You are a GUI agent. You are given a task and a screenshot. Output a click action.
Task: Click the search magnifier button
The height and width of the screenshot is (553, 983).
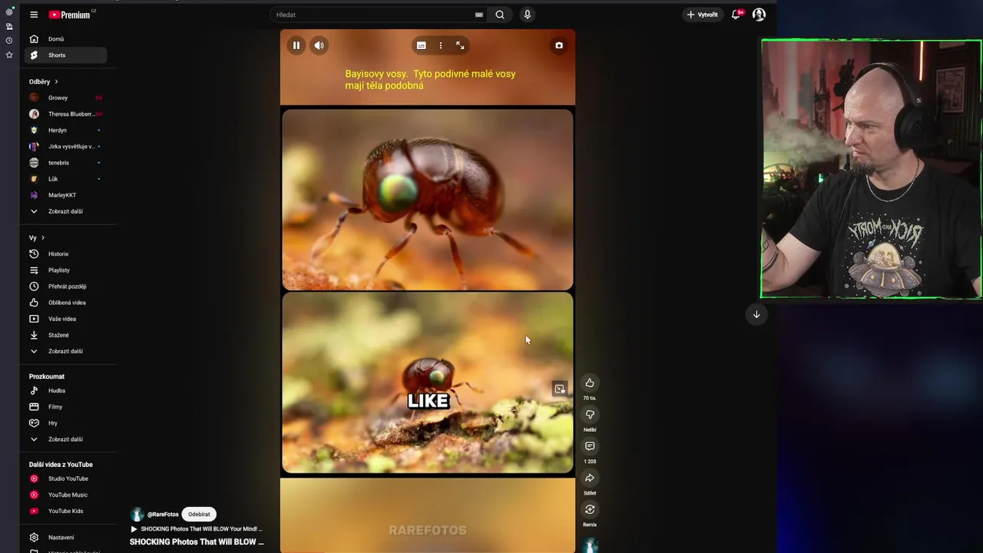(x=500, y=15)
